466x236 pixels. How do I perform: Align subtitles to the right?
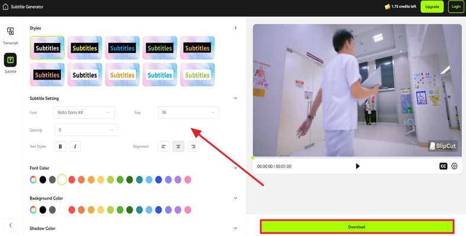(193, 146)
